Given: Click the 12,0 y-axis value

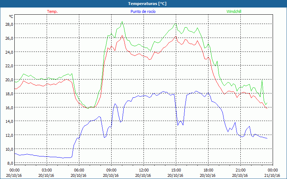Looking at the screenshot, I should [x=9, y=135].
